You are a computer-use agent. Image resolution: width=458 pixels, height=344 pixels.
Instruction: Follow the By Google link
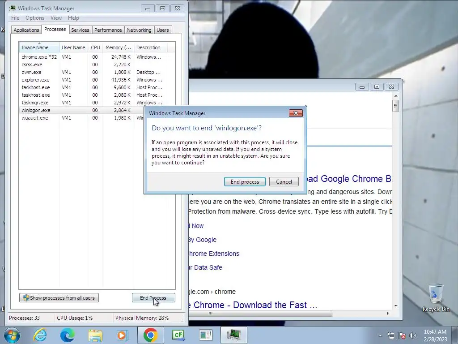(x=203, y=240)
